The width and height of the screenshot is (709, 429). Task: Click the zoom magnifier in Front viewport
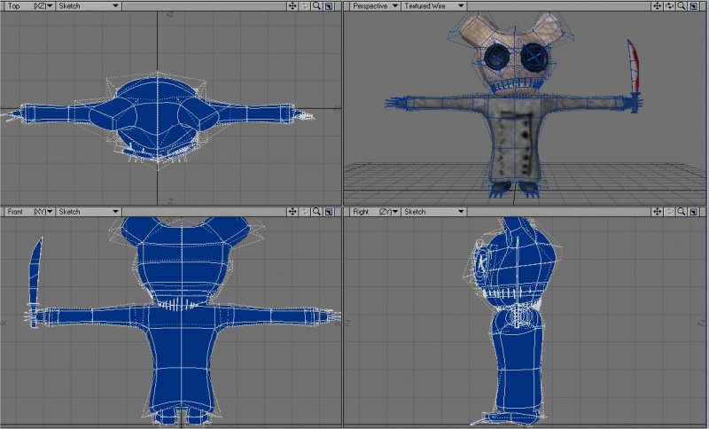point(316,212)
